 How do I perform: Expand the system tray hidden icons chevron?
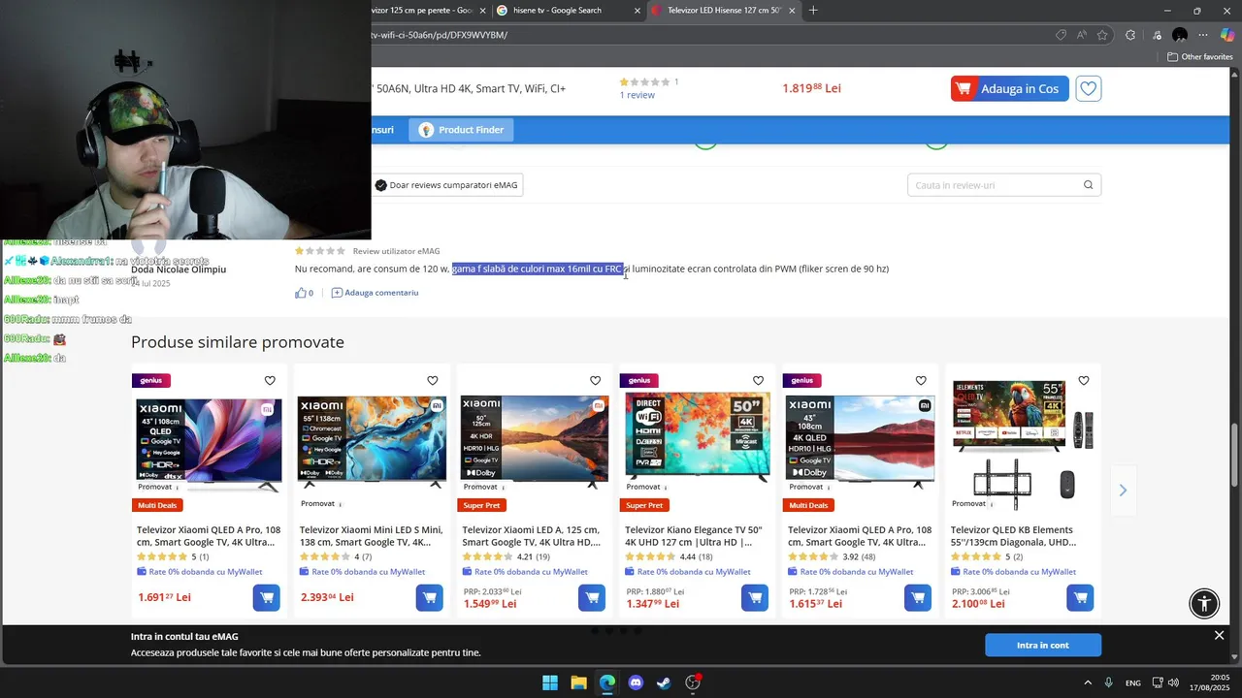pos(1087,682)
